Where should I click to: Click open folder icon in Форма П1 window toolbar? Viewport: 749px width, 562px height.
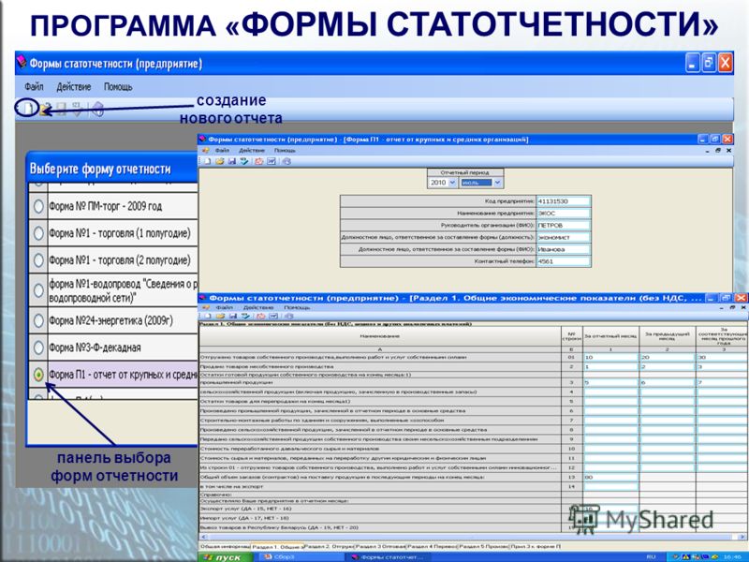pyautogui.click(x=220, y=161)
